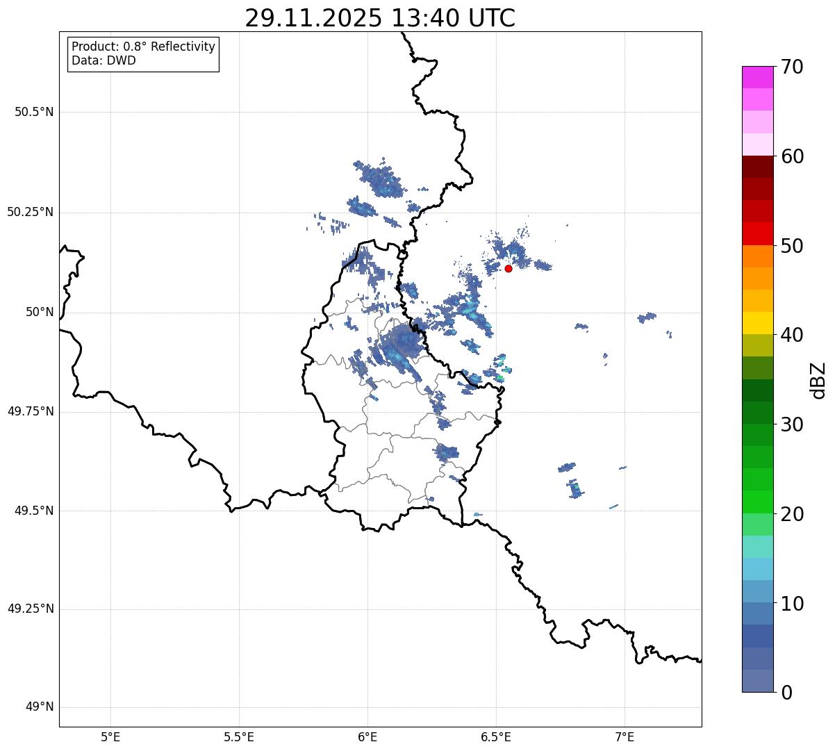Click the radar echo patch north of 50.25°N
The height and width of the screenshot is (751, 835).
click(x=379, y=179)
